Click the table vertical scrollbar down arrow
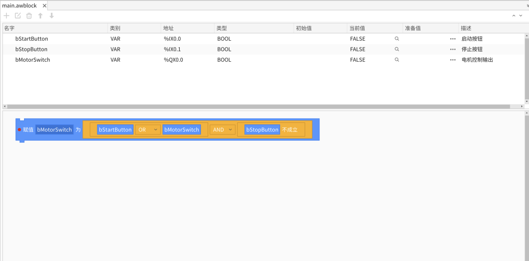Viewport: 529px width, 261px height. (527, 102)
